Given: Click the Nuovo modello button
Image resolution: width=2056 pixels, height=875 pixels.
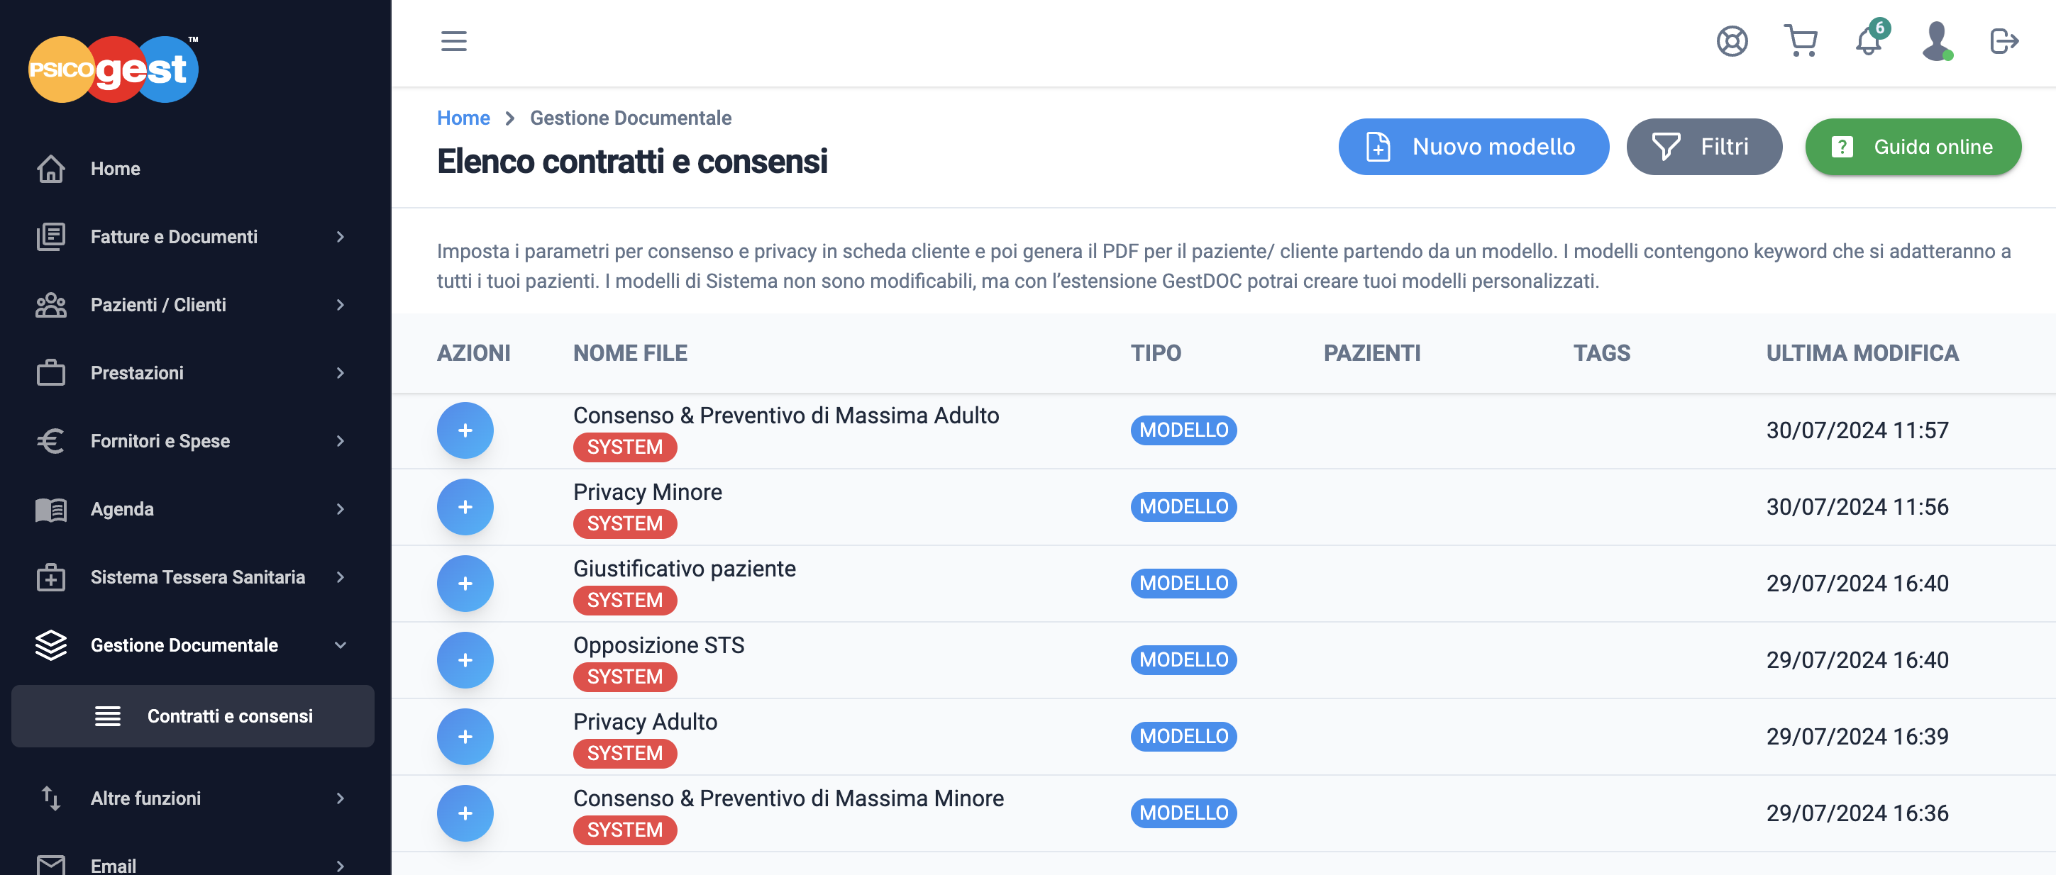Looking at the screenshot, I should pos(1474,147).
